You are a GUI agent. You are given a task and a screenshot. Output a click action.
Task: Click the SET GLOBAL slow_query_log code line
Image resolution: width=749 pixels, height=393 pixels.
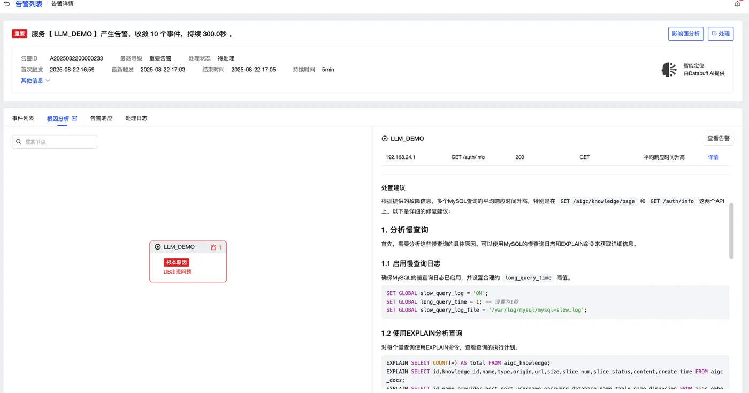click(438, 293)
